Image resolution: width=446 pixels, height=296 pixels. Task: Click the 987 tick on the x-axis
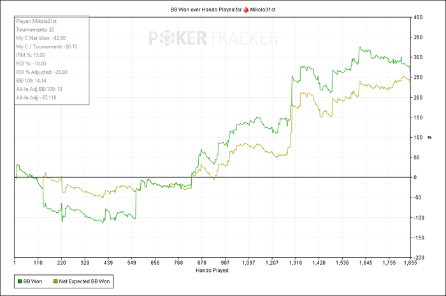pos(225,263)
